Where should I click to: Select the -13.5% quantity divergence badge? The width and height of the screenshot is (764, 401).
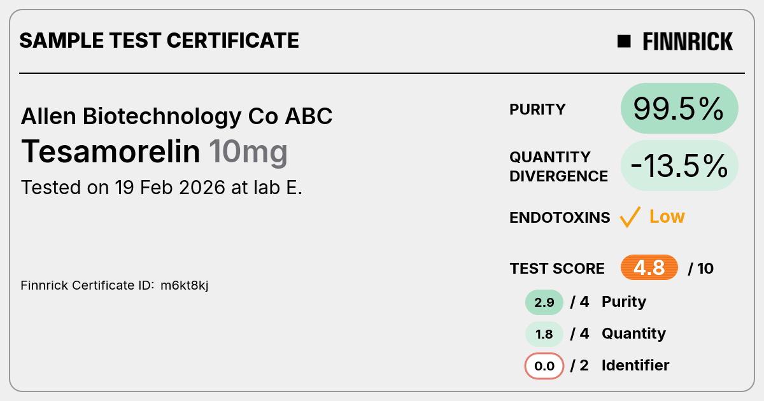[679, 165]
